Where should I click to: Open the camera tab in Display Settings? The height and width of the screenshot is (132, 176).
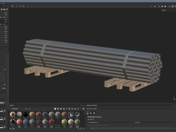[91, 113]
